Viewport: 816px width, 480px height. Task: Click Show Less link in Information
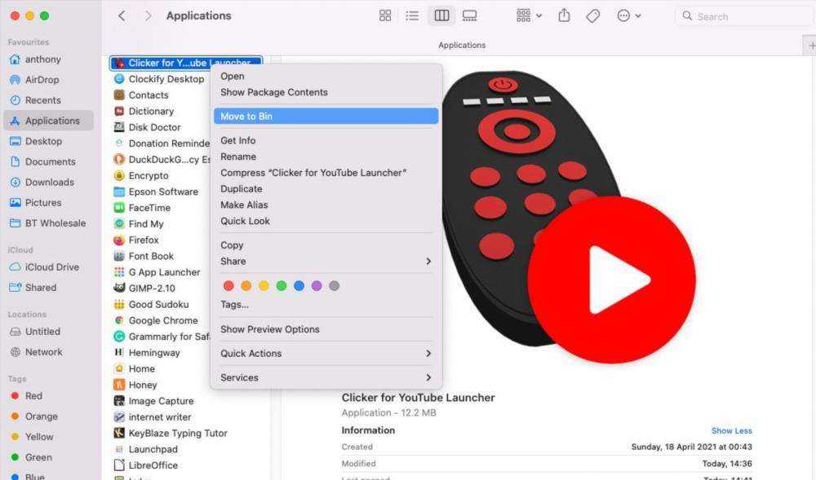(731, 431)
